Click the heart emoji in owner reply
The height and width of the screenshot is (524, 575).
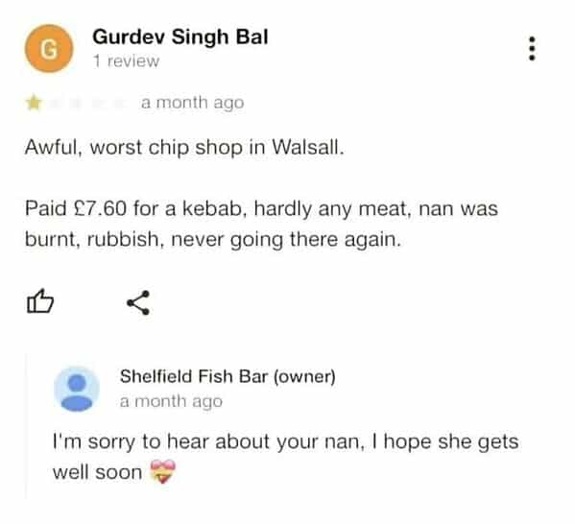[163, 472]
